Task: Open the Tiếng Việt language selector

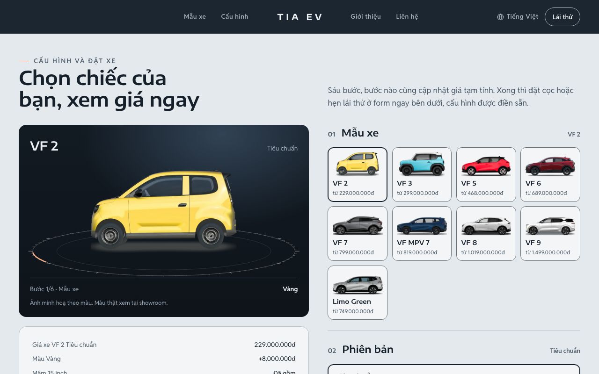Action: [518, 17]
